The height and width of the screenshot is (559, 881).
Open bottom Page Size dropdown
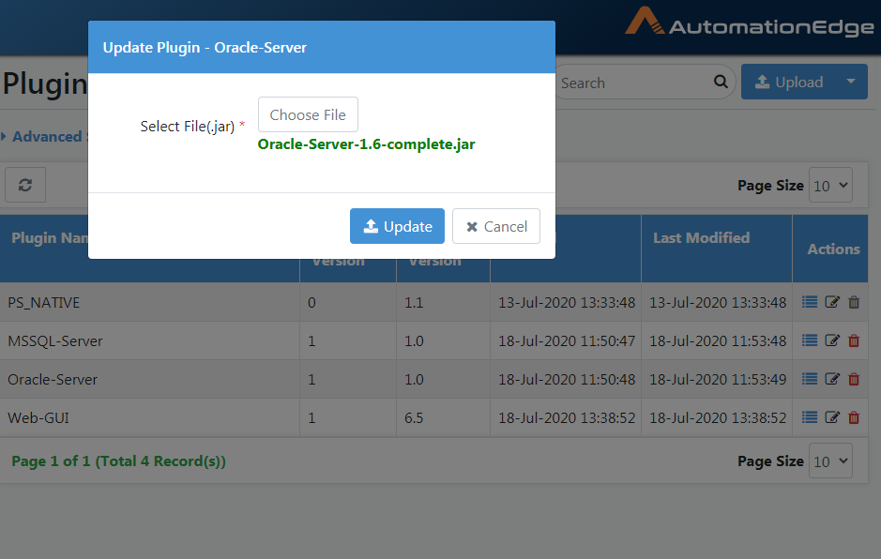(830, 461)
